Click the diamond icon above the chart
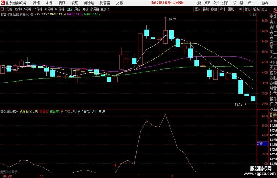 [250, 14]
